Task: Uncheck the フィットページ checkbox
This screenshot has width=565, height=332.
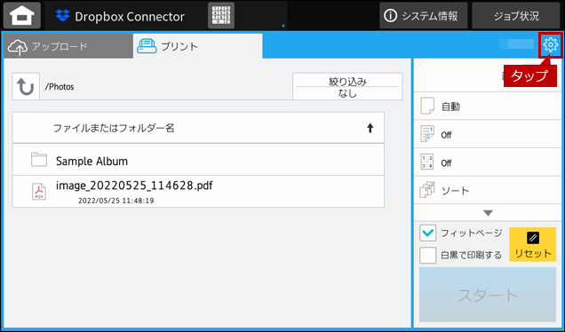Action: click(427, 233)
